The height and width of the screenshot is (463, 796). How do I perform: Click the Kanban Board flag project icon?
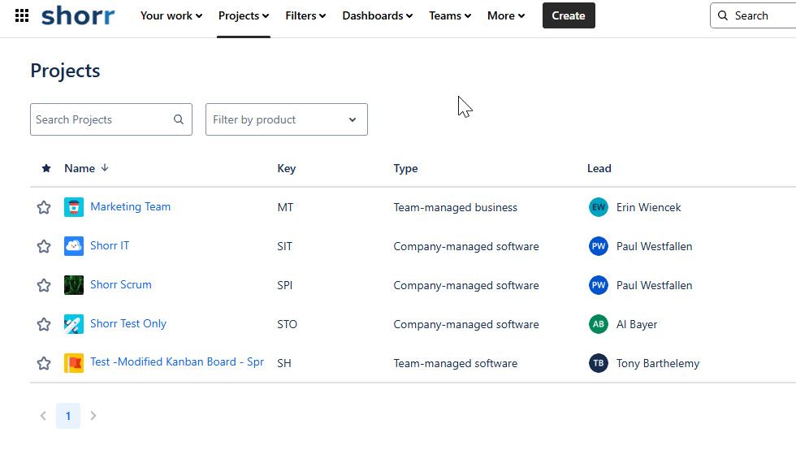(74, 364)
